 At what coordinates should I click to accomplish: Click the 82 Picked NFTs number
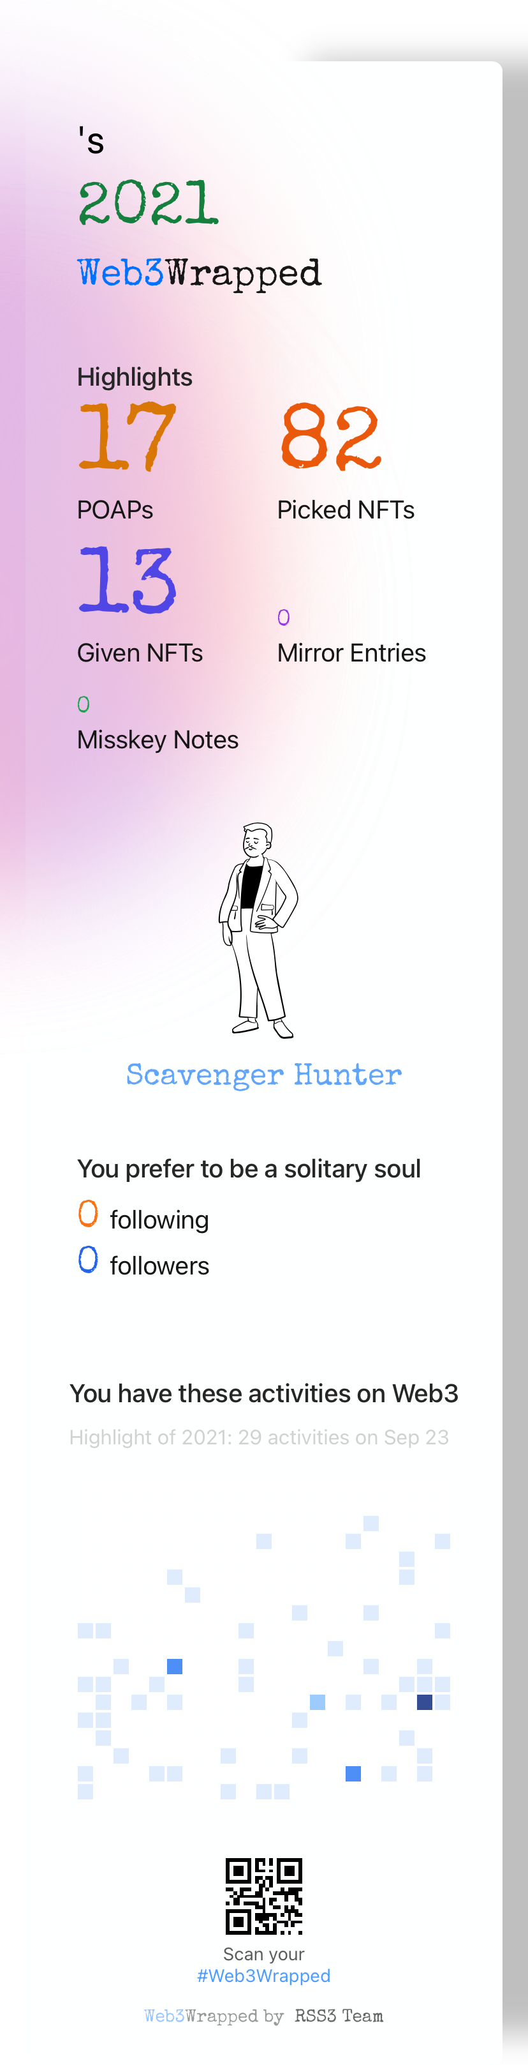[330, 437]
